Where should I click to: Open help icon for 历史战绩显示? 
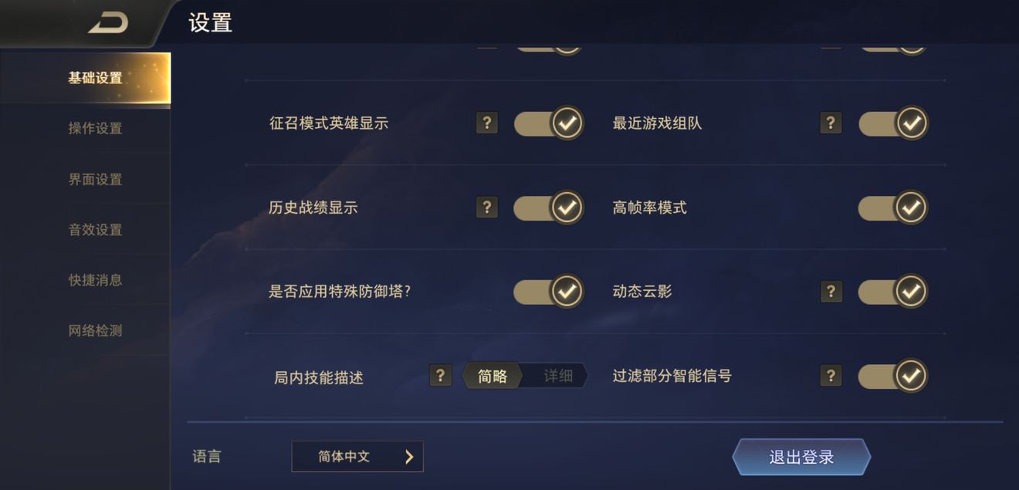pos(486,207)
